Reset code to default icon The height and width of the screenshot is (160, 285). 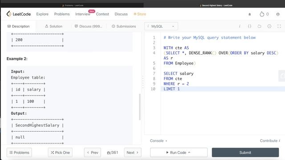point(259,26)
